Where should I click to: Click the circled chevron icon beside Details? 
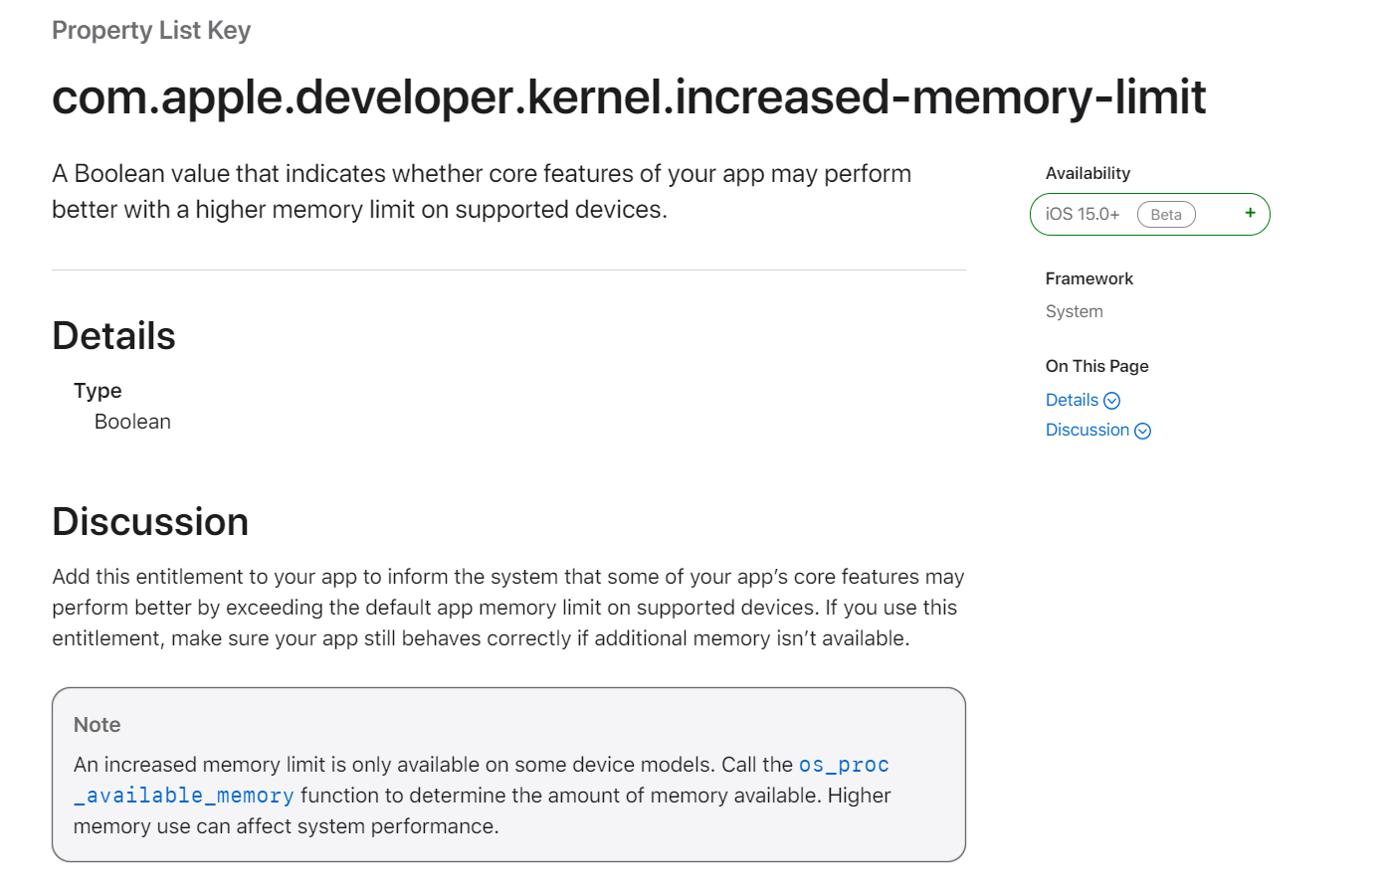tap(1112, 401)
